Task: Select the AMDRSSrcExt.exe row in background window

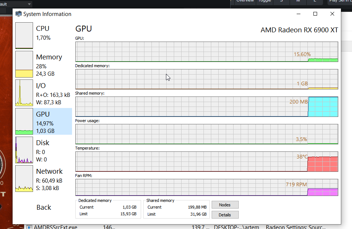Action: [176, 227]
